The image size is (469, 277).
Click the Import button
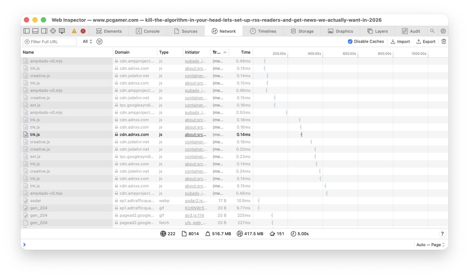point(400,41)
